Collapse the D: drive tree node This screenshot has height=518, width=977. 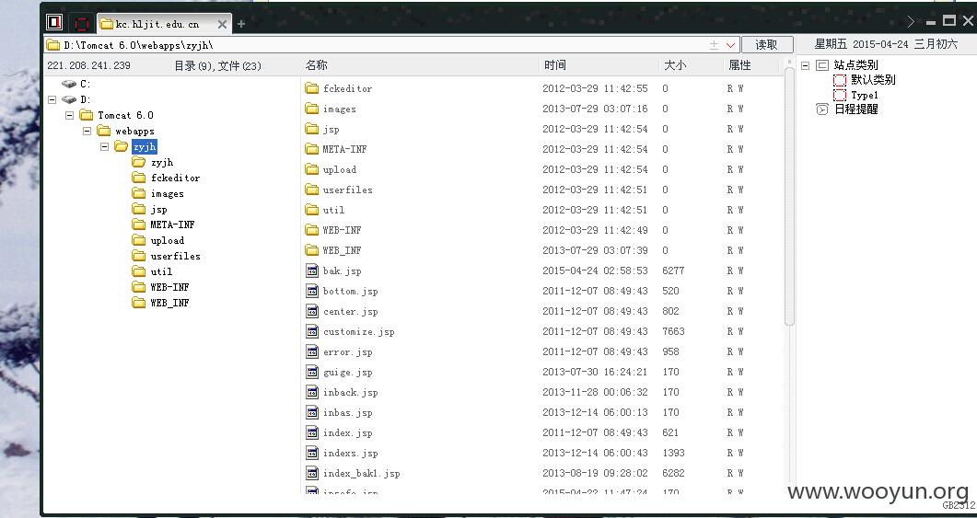[x=52, y=99]
